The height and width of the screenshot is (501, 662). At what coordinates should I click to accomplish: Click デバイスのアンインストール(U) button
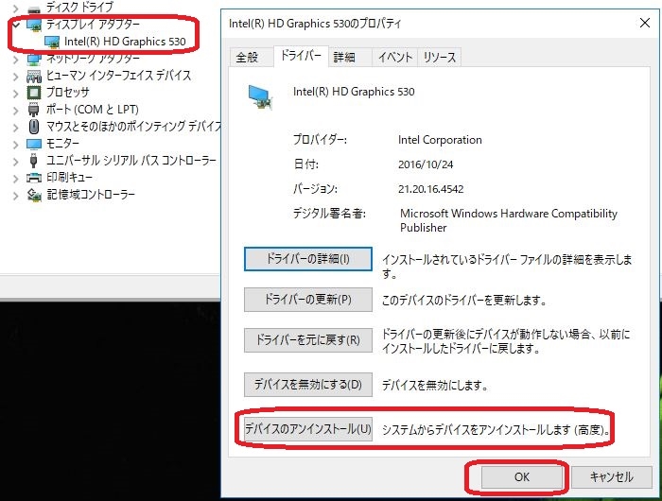[308, 429]
